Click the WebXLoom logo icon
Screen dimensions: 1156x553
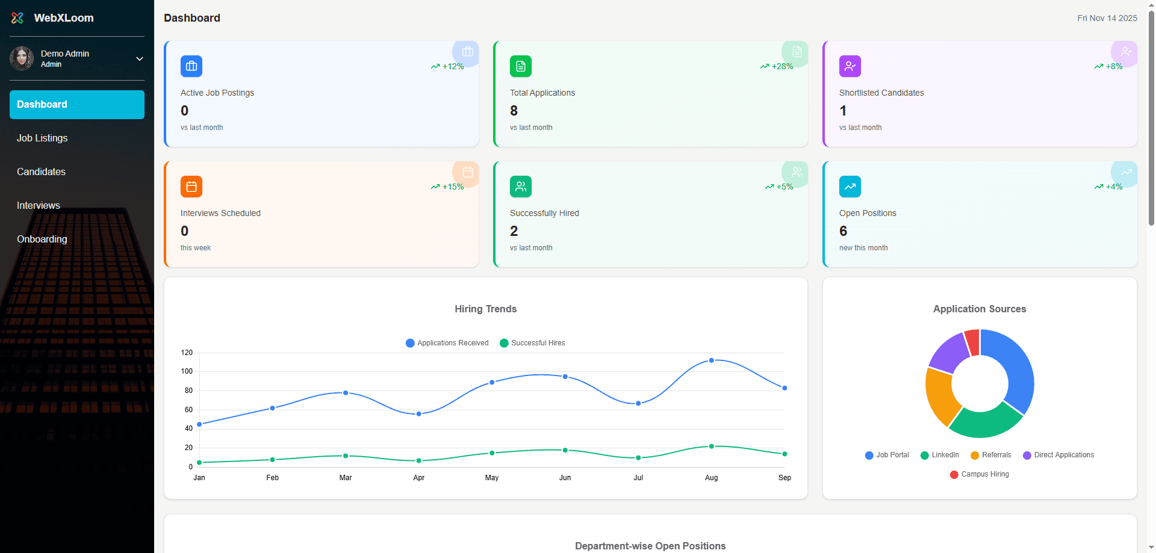pyautogui.click(x=18, y=18)
